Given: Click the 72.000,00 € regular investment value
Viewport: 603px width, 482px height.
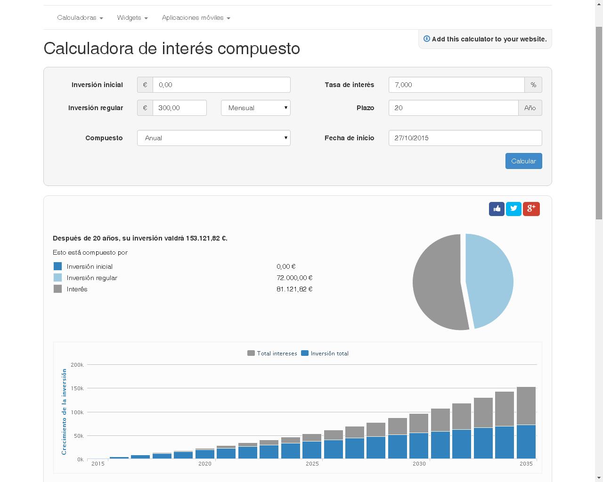Looking at the screenshot, I should (294, 278).
